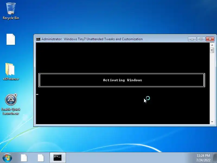
Task: Maximize the Tiny7 Tweaks console window
Action: click(x=201, y=39)
